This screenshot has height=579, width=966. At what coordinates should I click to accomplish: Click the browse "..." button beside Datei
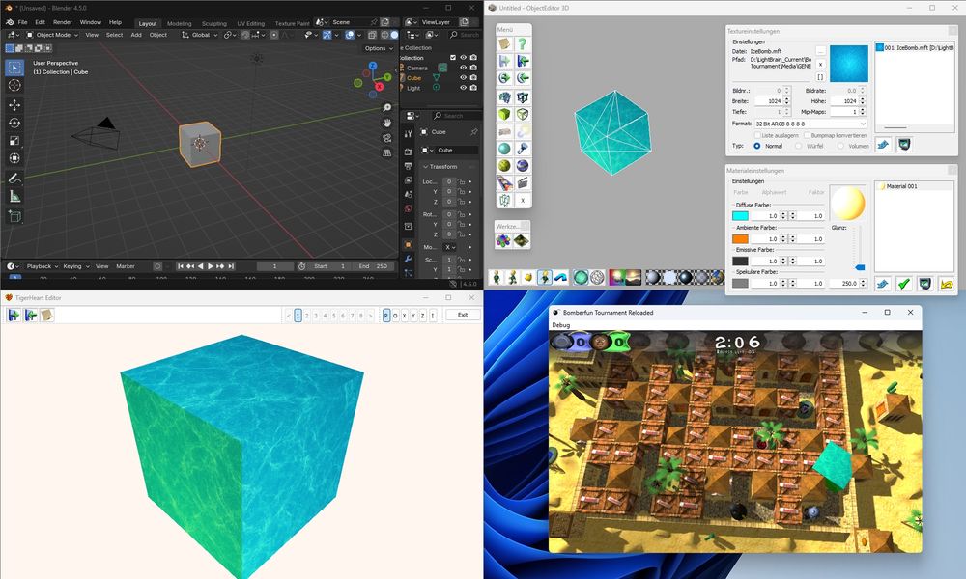[820, 51]
